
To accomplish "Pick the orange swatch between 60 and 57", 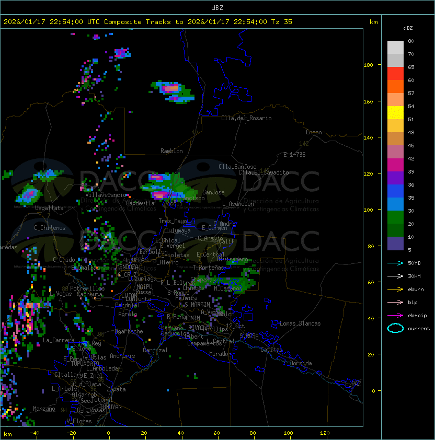I will (395, 86).
